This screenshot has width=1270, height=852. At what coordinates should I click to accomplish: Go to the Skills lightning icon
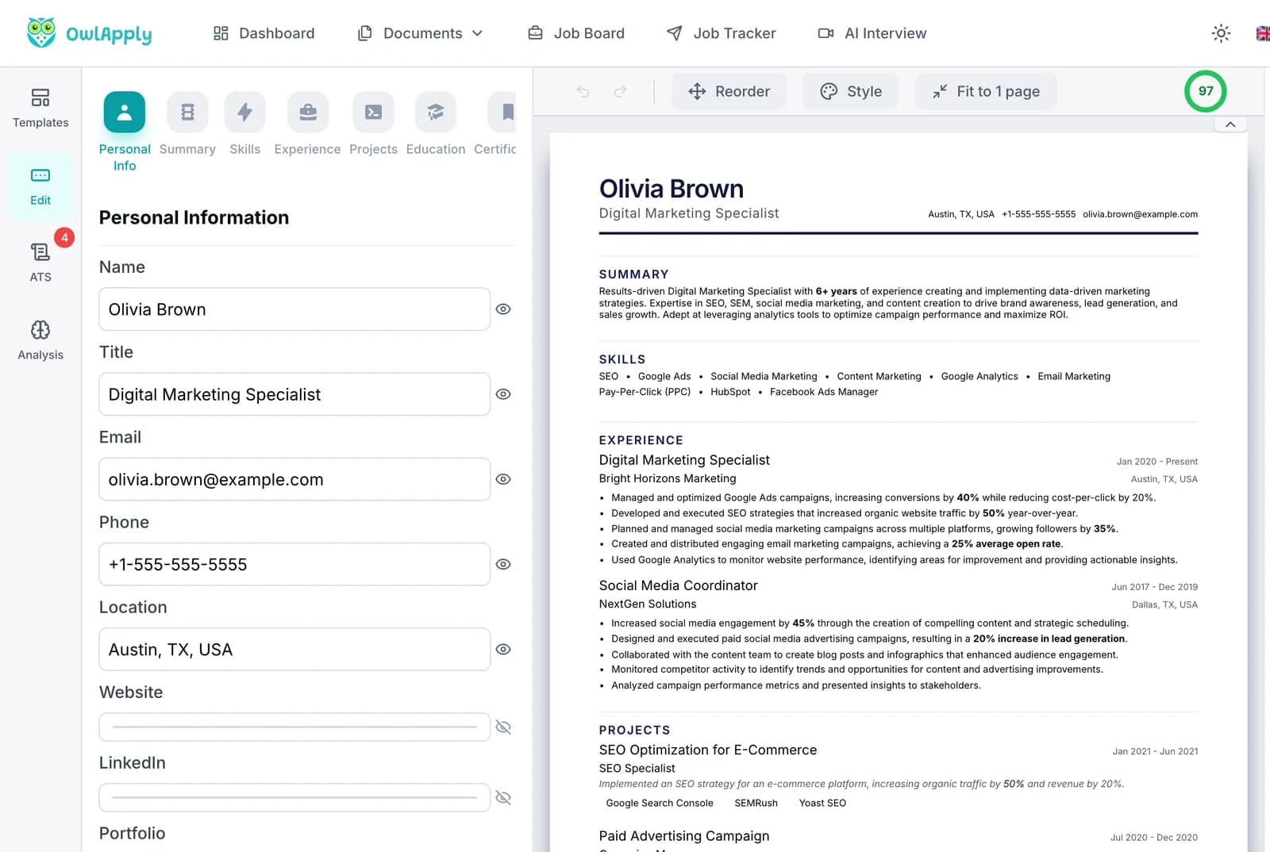point(244,112)
